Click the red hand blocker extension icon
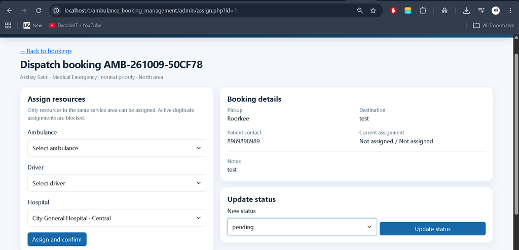 coord(393,11)
